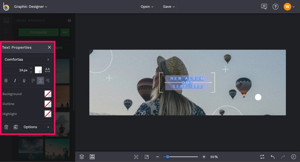Close the Text Properties panel

coord(49,47)
